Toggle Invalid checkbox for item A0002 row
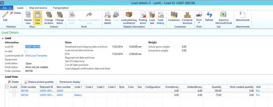The width and height of the screenshot is (273, 107). pos(14,91)
